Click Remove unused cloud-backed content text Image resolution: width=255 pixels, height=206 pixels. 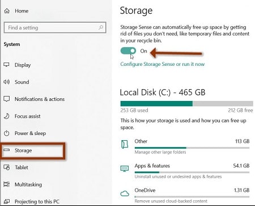(171, 201)
